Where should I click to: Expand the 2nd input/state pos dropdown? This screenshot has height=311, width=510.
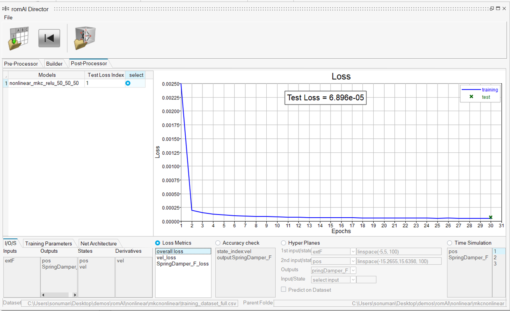point(353,261)
